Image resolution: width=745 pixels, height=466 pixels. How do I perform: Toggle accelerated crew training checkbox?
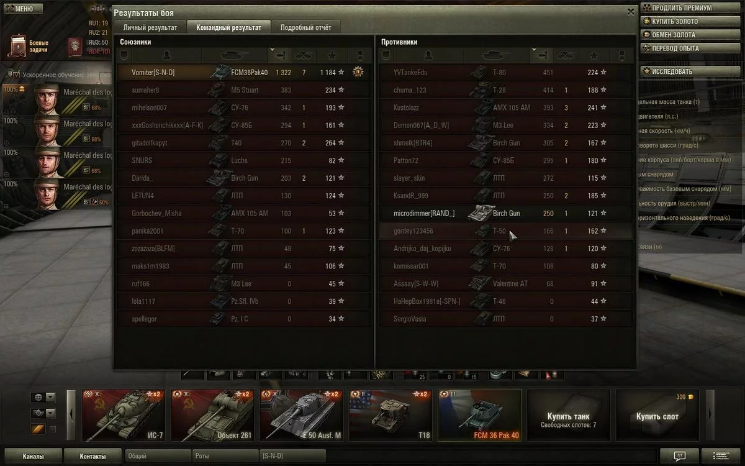[17, 73]
